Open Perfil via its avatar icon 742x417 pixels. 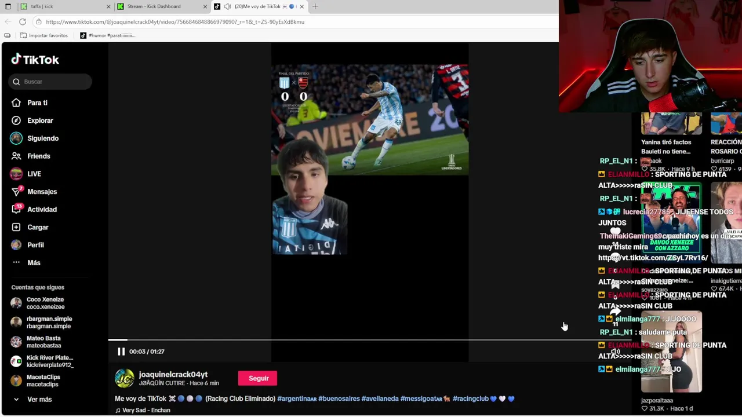(16, 245)
